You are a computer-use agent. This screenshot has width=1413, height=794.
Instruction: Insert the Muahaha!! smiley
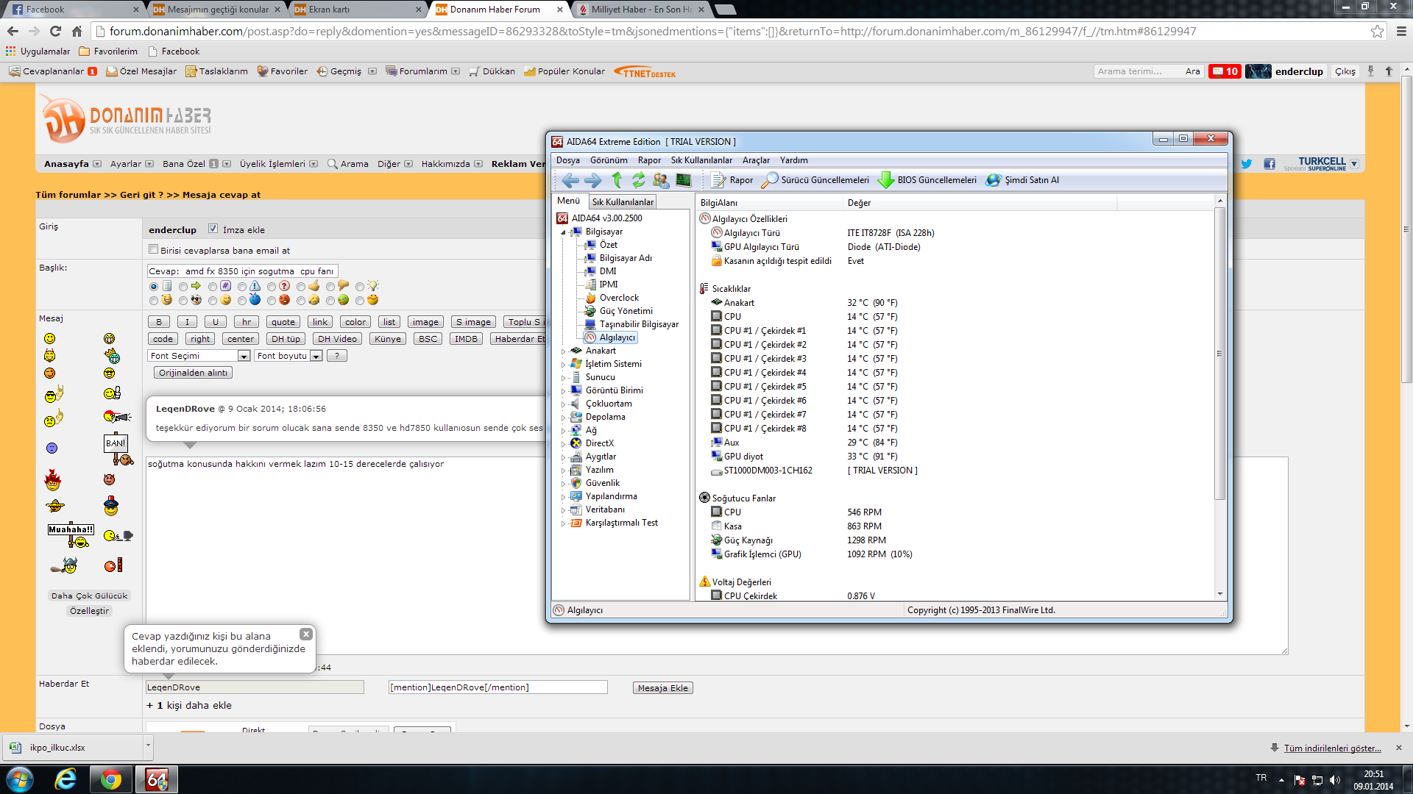(70, 536)
